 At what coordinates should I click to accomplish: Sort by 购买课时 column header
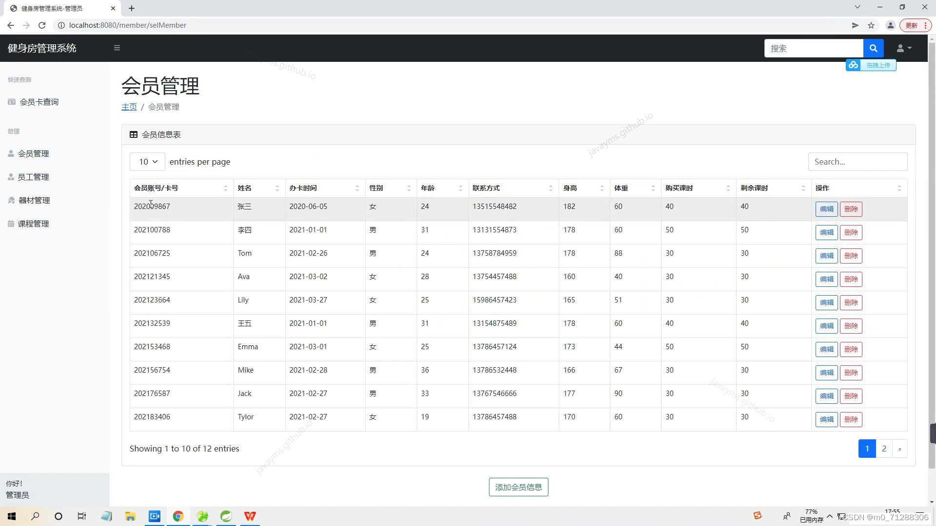pos(699,188)
